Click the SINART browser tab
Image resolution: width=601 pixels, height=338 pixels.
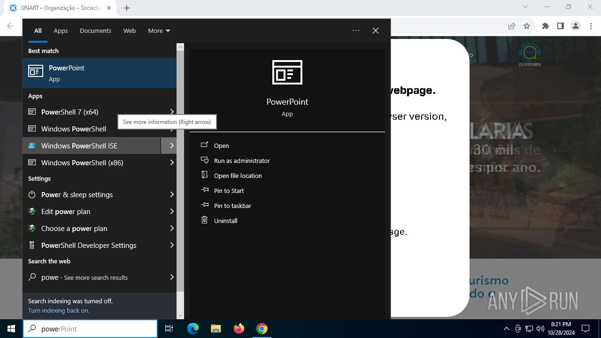pos(61,8)
